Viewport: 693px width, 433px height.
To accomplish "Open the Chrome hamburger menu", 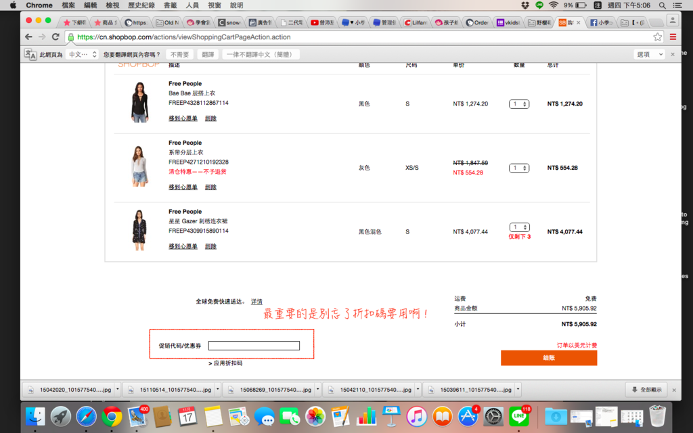I will point(673,37).
